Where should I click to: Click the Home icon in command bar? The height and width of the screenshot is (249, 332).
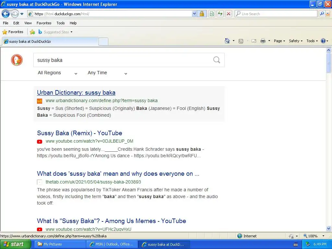pyautogui.click(x=227, y=41)
